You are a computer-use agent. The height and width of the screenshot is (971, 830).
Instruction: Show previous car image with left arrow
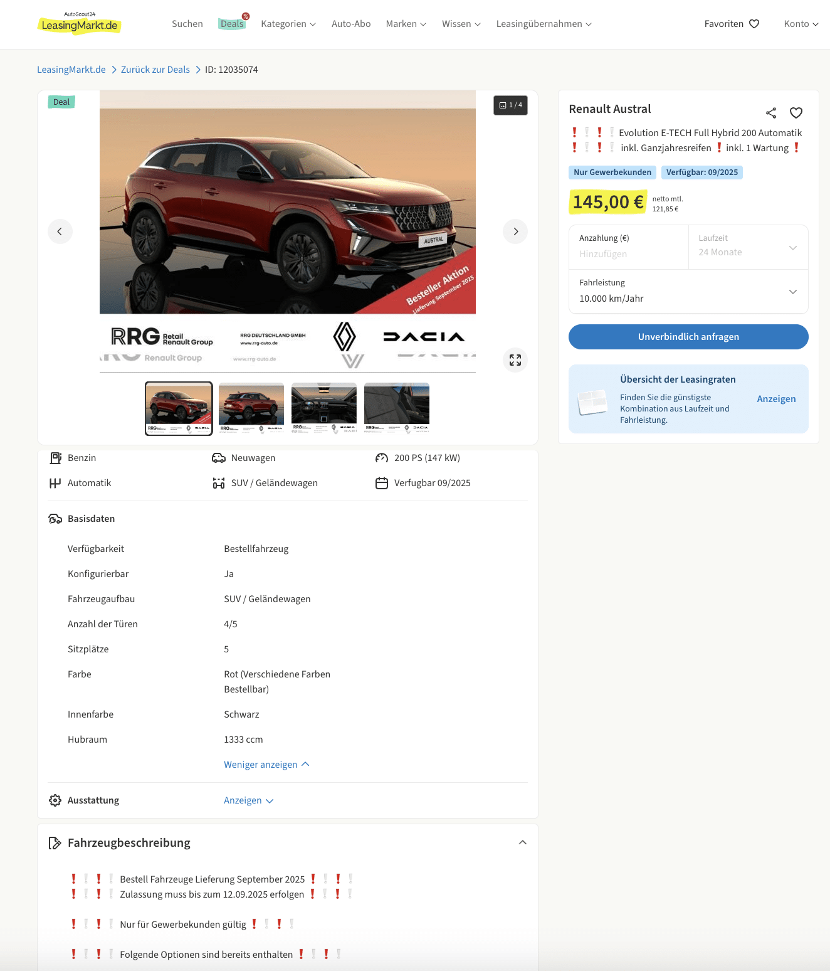pyautogui.click(x=60, y=231)
